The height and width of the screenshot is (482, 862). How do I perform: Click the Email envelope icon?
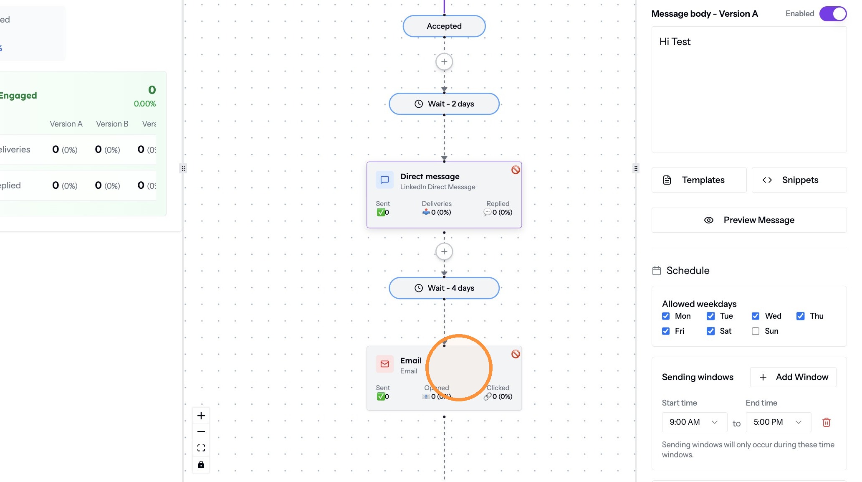pyautogui.click(x=384, y=364)
